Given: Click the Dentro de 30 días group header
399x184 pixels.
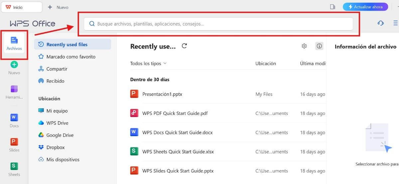Looking at the screenshot, I should tap(150, 80).
